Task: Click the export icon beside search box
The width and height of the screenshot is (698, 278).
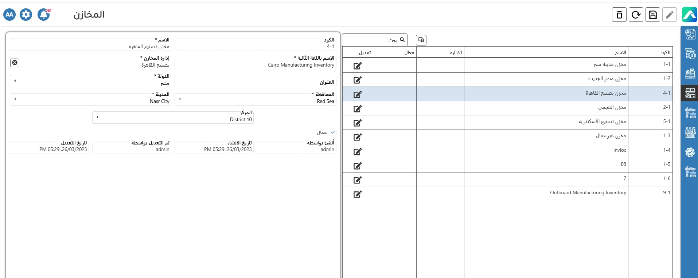Action: pyautogui.click(x=421, y=40)
